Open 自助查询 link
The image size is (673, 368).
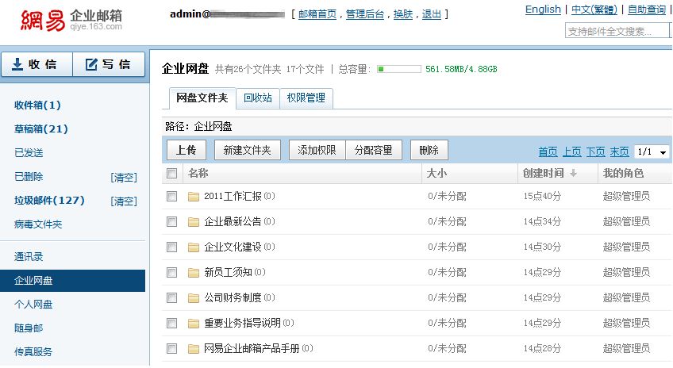[x=647, y=10]
